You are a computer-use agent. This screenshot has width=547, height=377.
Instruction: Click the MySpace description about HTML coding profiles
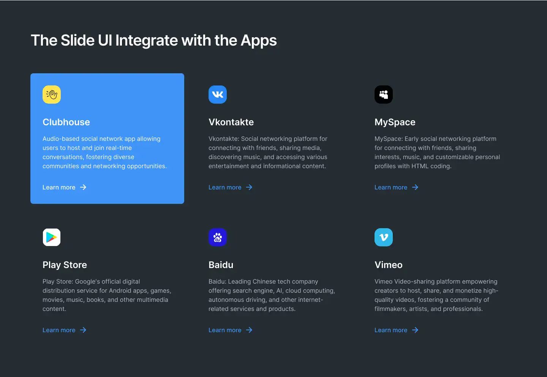(437, 153)
